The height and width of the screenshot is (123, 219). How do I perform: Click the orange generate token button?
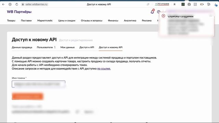(x=27, y=96)
